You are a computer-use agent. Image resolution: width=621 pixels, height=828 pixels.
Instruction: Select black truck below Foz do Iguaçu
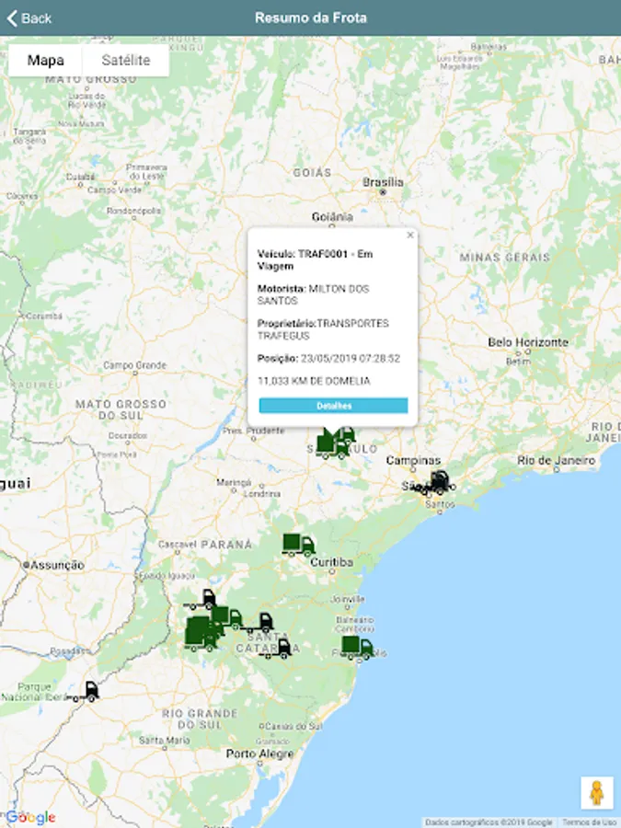click(x=201, y=600)
